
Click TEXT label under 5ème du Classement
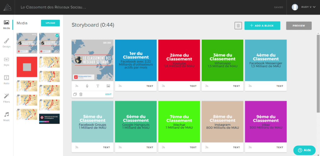click(x=107, y=148)
